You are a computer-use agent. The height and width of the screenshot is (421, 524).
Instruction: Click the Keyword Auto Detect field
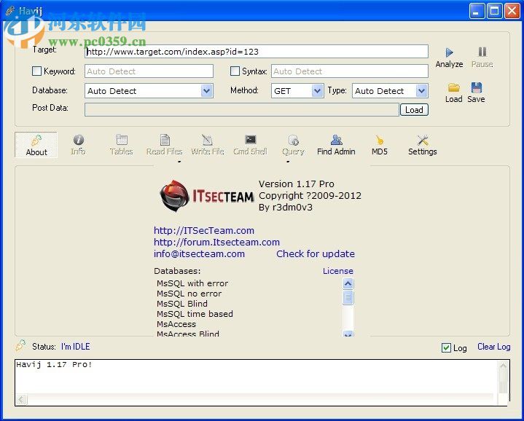(149, 71)
